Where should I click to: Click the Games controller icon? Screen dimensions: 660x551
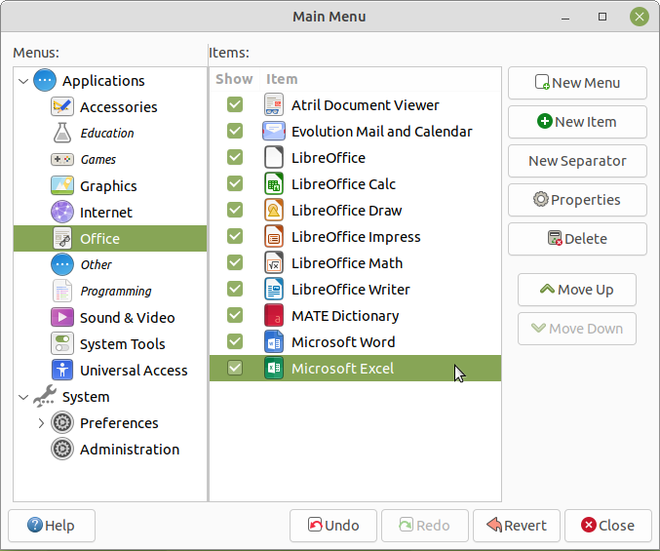[x=62, y=160]
